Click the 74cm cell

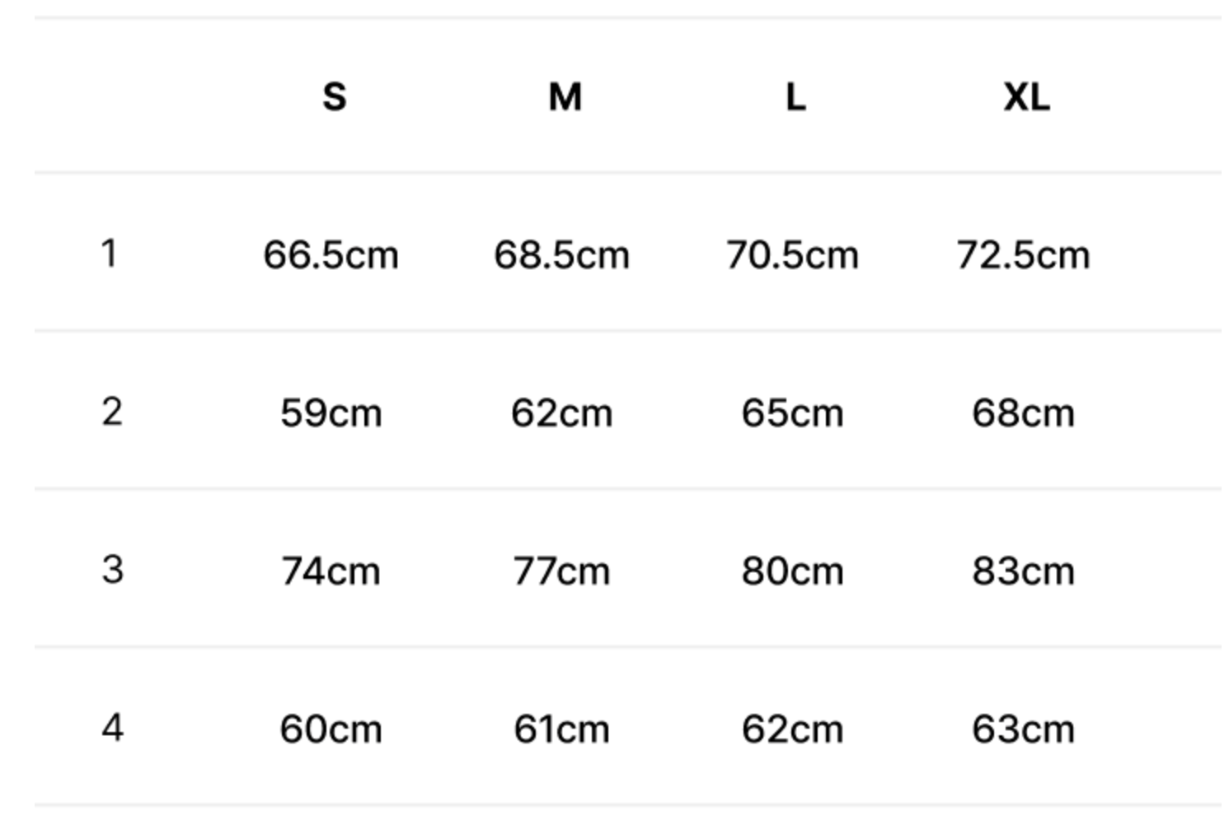click(x=331, y=571)
